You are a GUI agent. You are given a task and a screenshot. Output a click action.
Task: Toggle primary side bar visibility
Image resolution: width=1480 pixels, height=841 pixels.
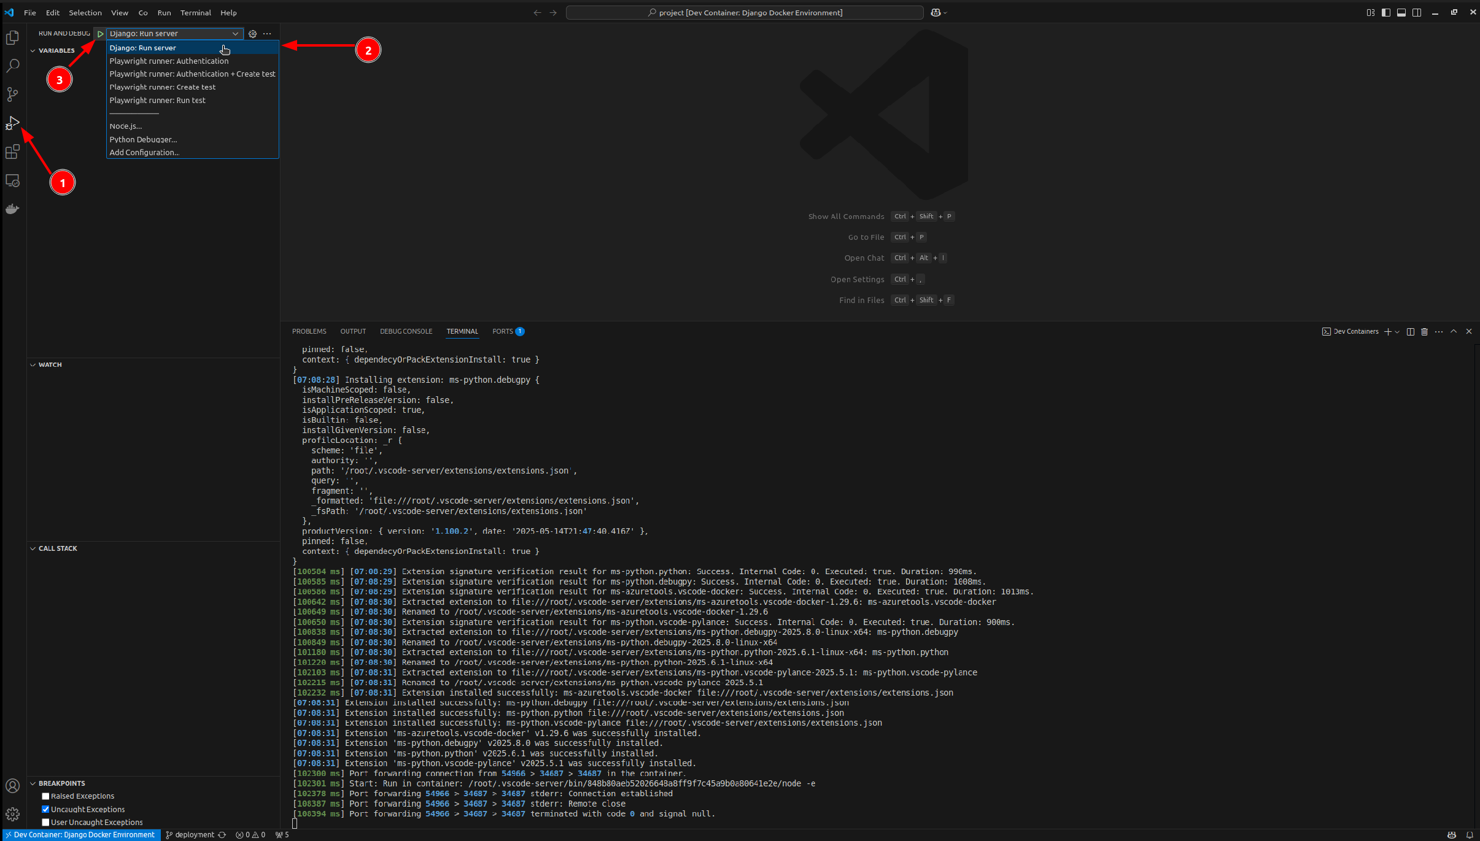coord(1386,13)
